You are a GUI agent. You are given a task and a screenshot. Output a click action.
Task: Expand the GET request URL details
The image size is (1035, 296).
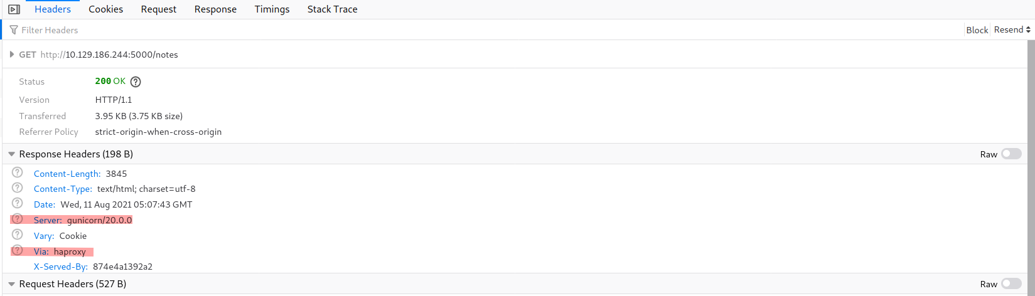tap(12, 55)
